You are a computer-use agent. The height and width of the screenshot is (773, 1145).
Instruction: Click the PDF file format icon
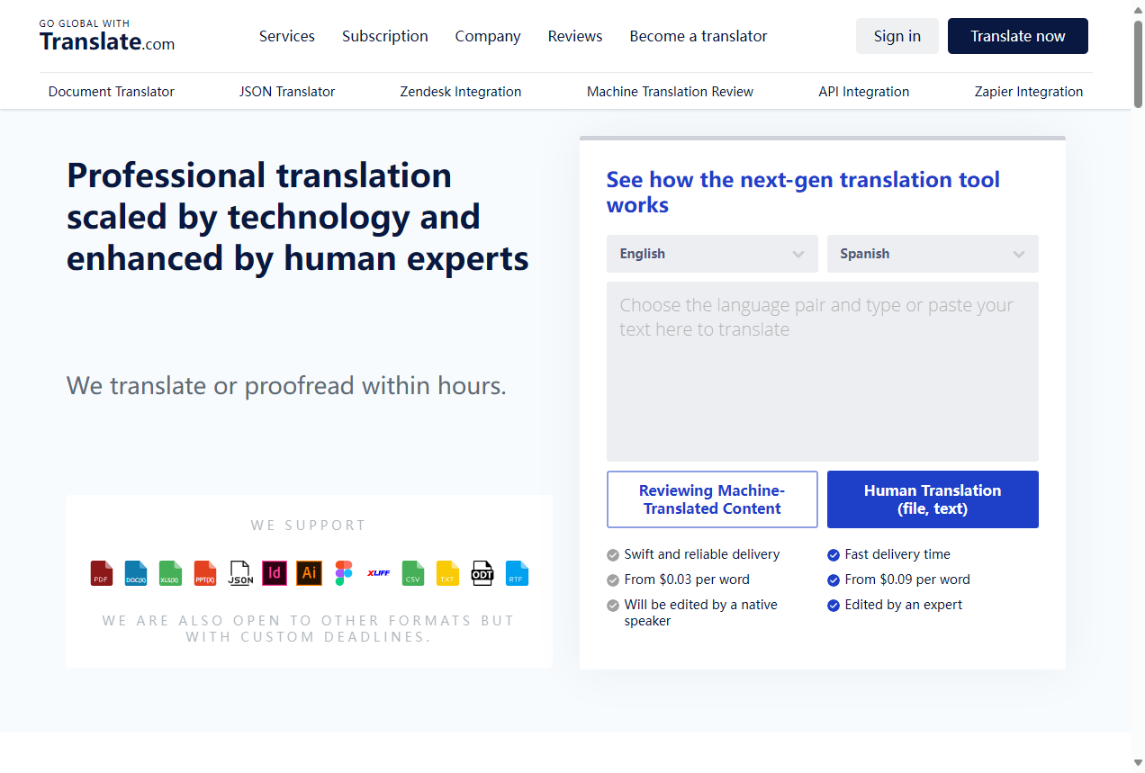tap(101, 573)
